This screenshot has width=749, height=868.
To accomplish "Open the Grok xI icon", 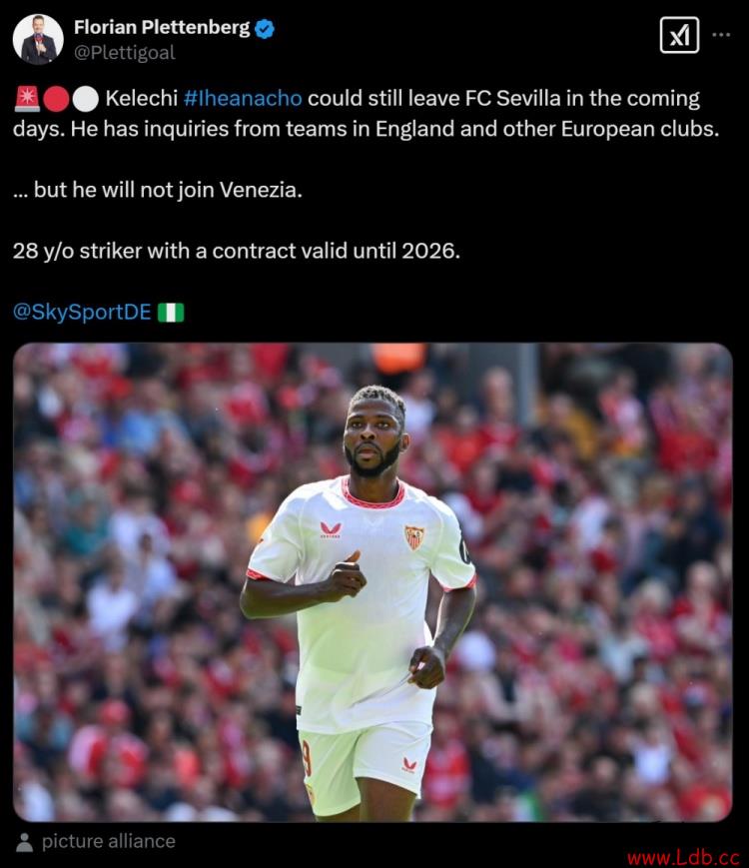I will 679,35.
